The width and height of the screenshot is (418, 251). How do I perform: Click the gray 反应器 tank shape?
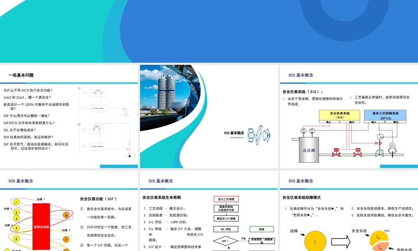[x=309, y=150]
